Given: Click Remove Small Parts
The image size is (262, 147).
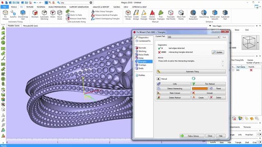Looking at the screenshot, I should [76, 19].
